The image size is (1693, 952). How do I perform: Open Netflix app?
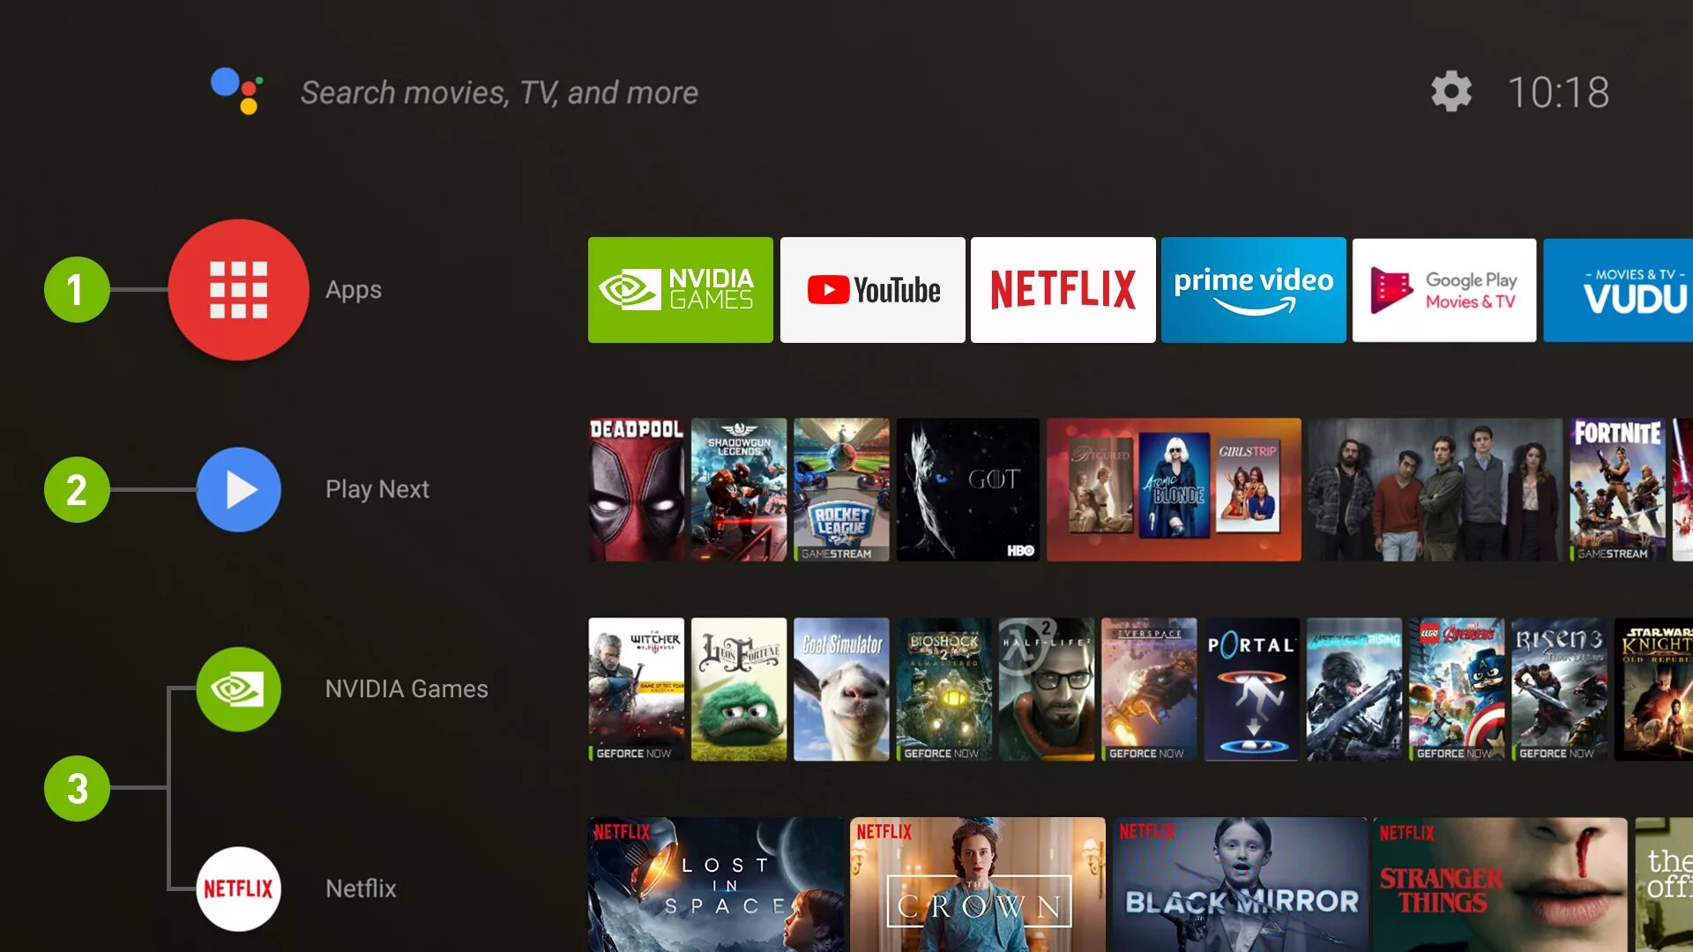pyautogui.click(x=1061, y=289)
